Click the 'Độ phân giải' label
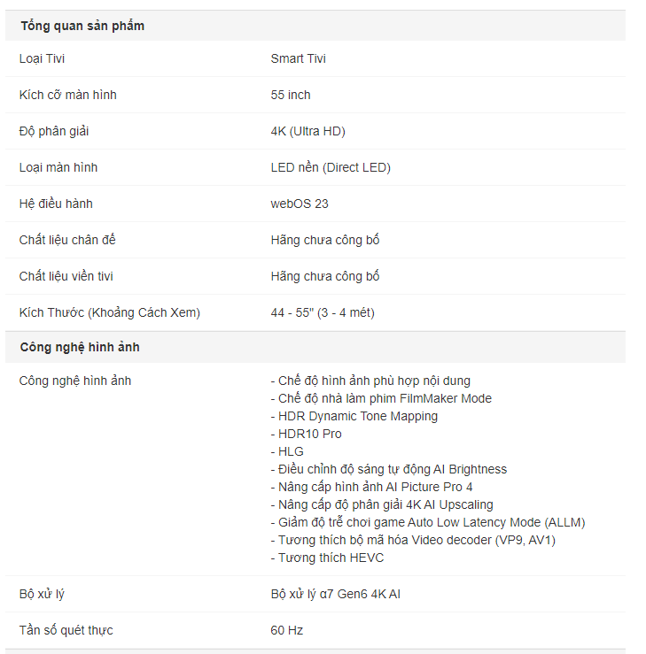Viewport: 646px width, 654px height. pos(54,131)
